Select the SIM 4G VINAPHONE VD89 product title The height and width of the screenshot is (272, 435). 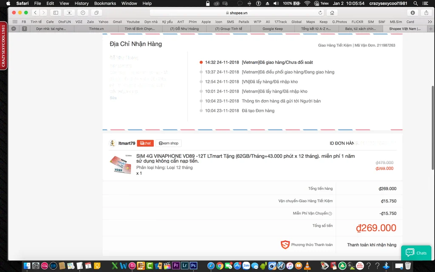click(245, 159)
